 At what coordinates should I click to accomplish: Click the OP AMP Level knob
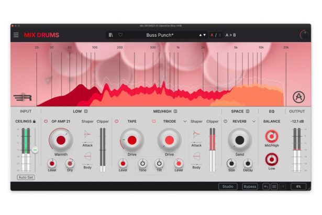52,164
